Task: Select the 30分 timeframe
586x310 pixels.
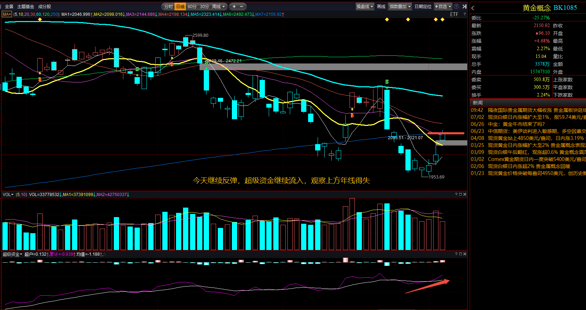Action: pyautogui.click(x=204, y=6)
